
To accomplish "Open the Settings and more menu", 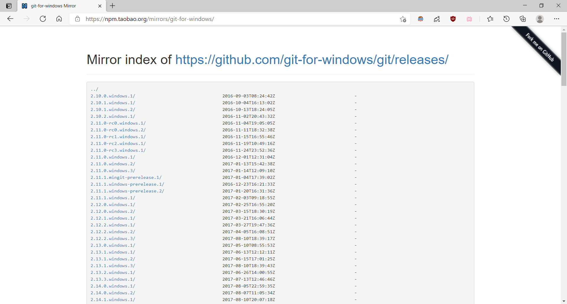I will tap(557, 19).
